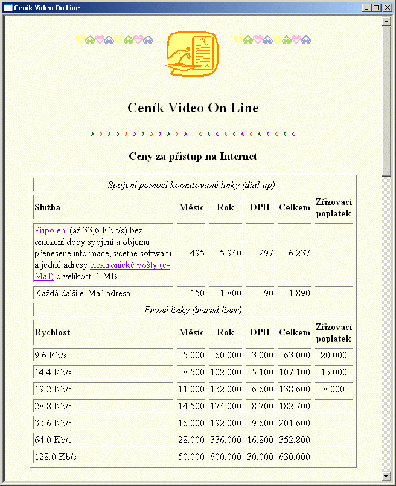Click 'Každá další e-Mail adresa' row label
Viewport: 396px width, 486px height.
(x=103, y=293)
